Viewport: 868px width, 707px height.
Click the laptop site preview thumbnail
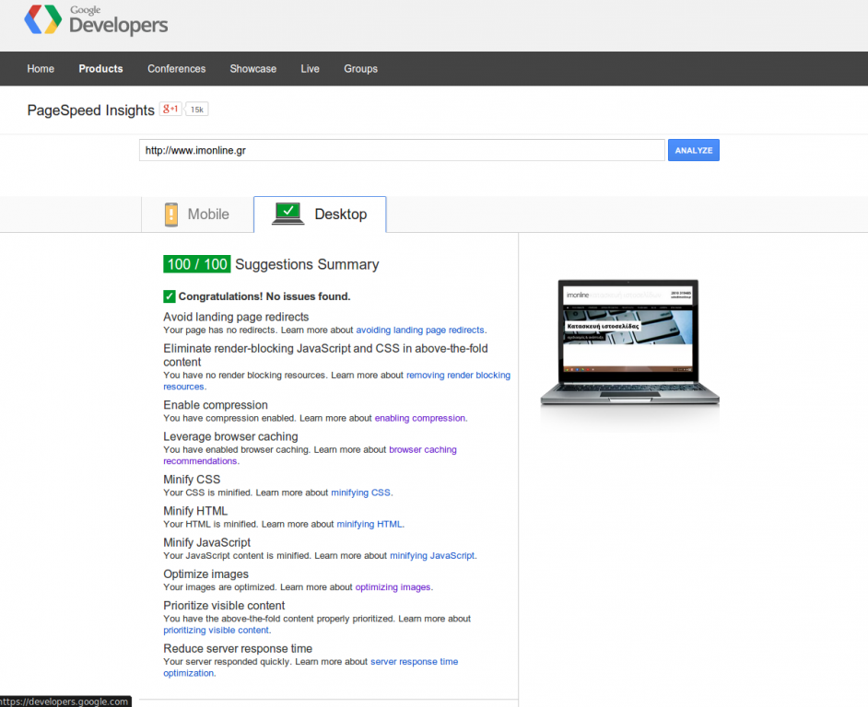(x=629, y=342)
